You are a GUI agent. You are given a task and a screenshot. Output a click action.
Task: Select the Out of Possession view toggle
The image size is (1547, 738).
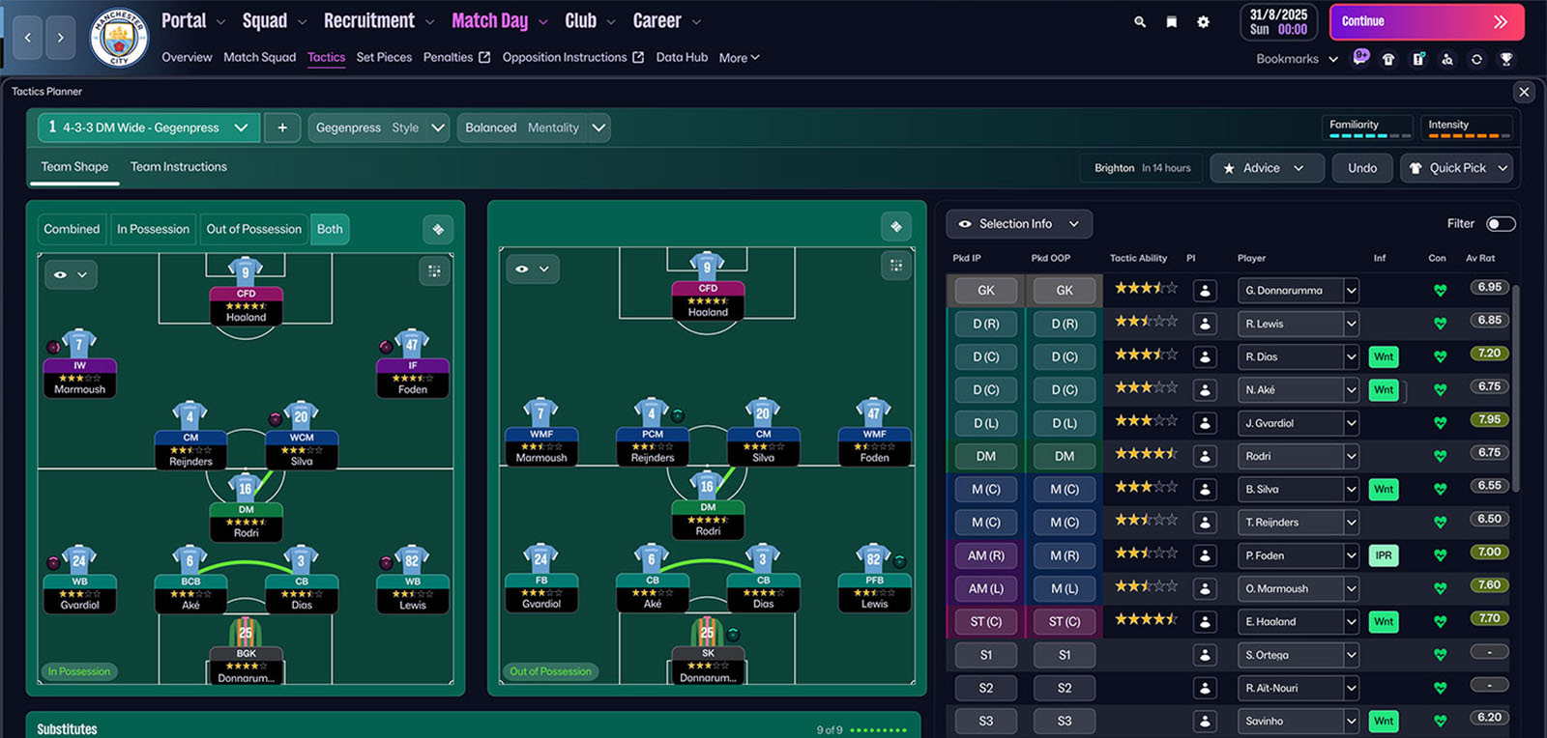(x=254, y=229)
